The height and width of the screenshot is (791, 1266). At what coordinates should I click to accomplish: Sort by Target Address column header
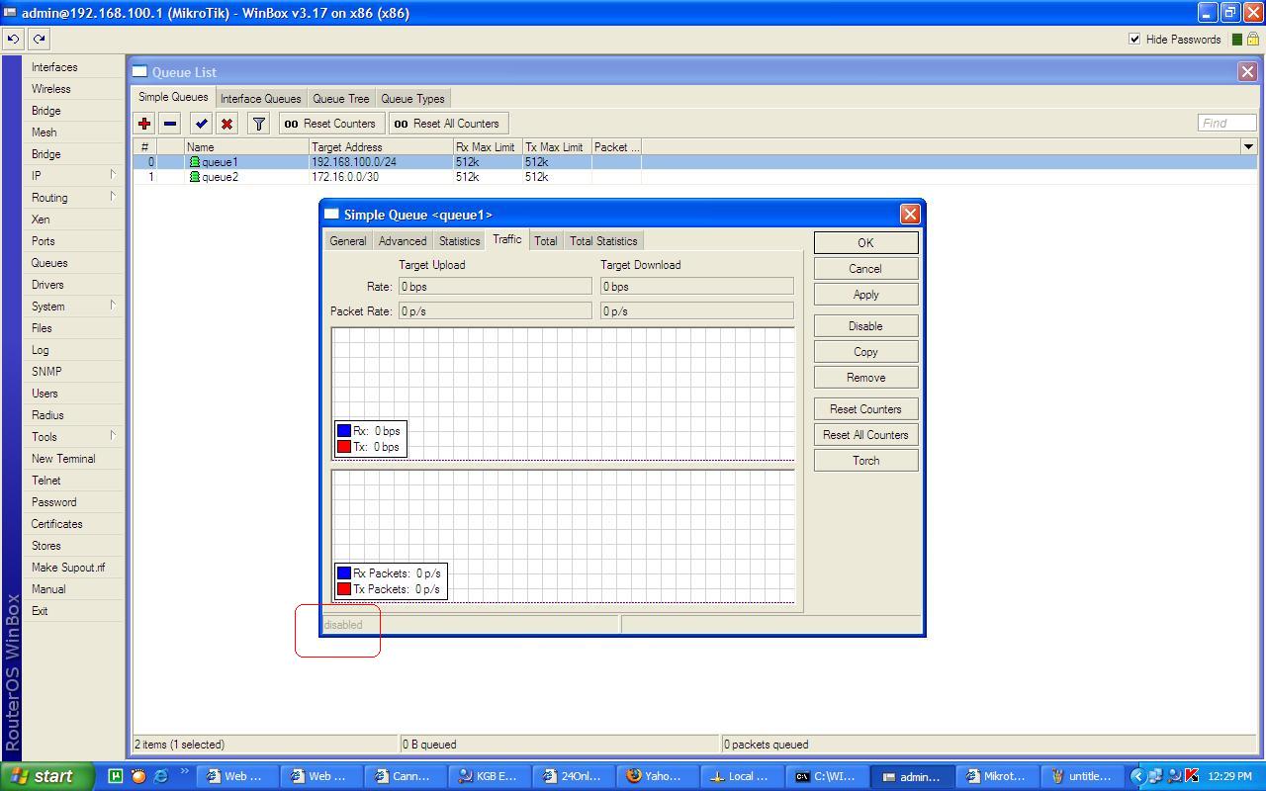[381, 147]
